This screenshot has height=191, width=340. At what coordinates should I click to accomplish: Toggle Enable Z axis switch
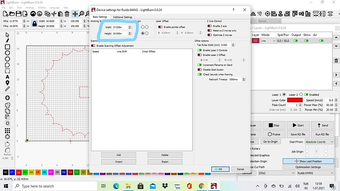209,26
